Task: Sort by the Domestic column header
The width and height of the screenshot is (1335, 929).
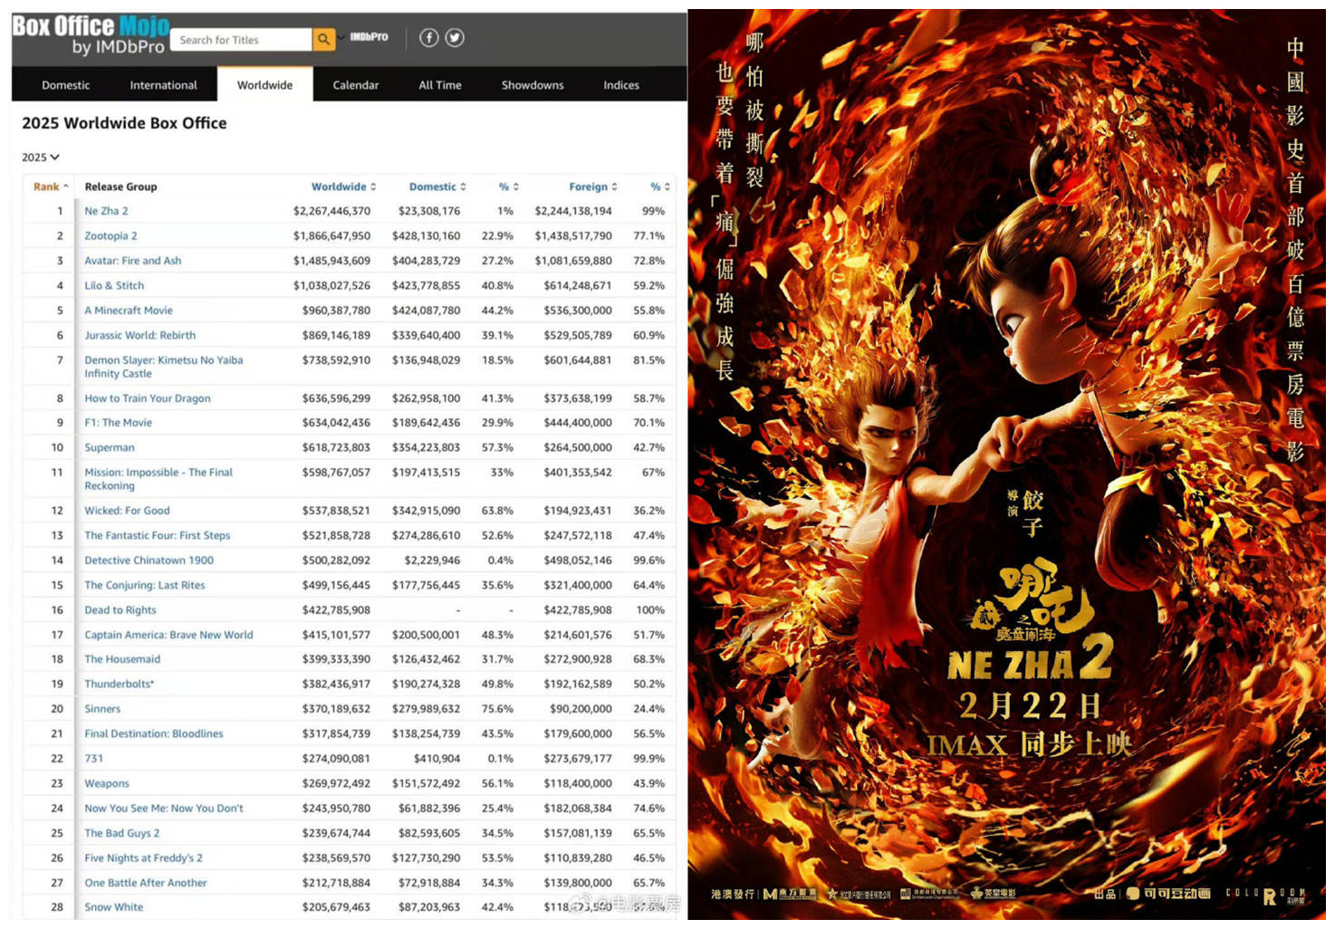Action: point(437,187)
